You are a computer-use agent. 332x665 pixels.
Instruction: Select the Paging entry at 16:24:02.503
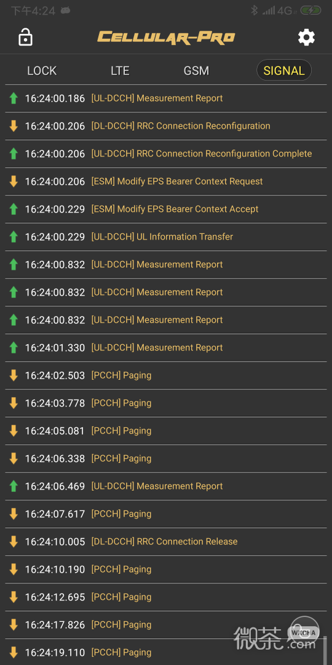coord(166,376)
